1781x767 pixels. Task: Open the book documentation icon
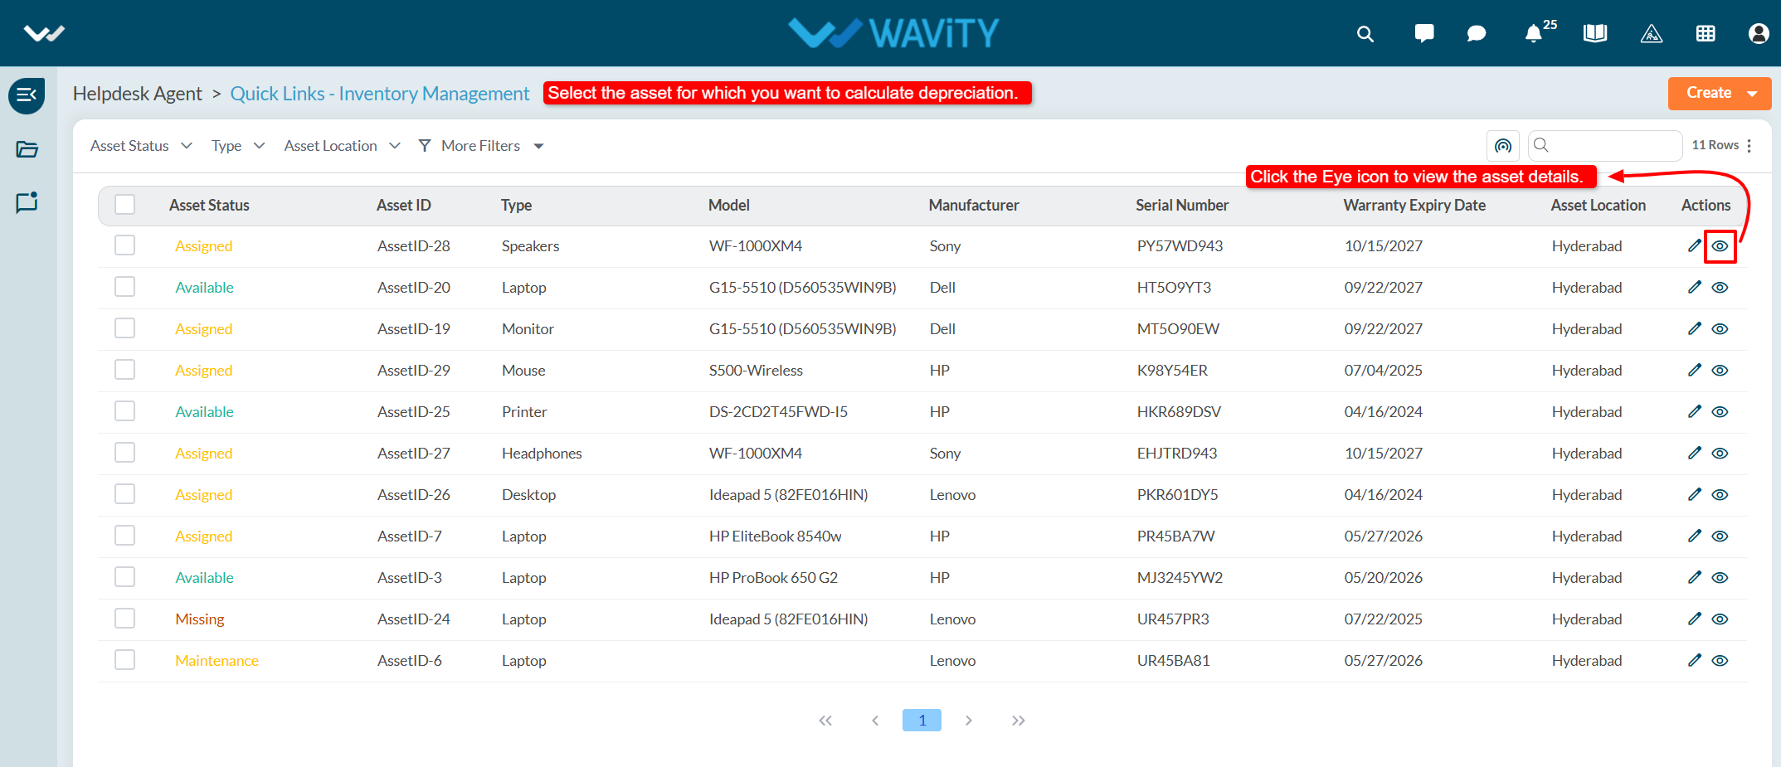tap(1594, 33)
